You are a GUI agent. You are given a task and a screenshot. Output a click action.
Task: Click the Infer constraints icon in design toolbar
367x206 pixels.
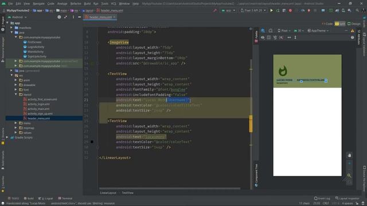pos(282,37)
